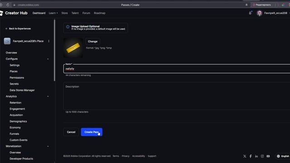Open Places under Configure
The image size is (290, 163).
(14, 72)
